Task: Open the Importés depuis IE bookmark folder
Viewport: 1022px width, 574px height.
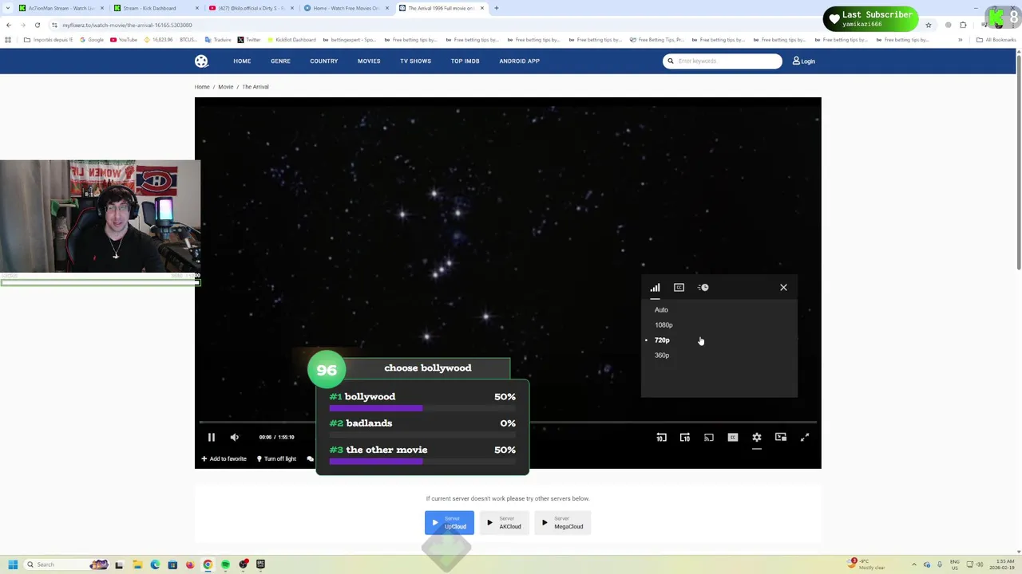Action: coord(49,40)
